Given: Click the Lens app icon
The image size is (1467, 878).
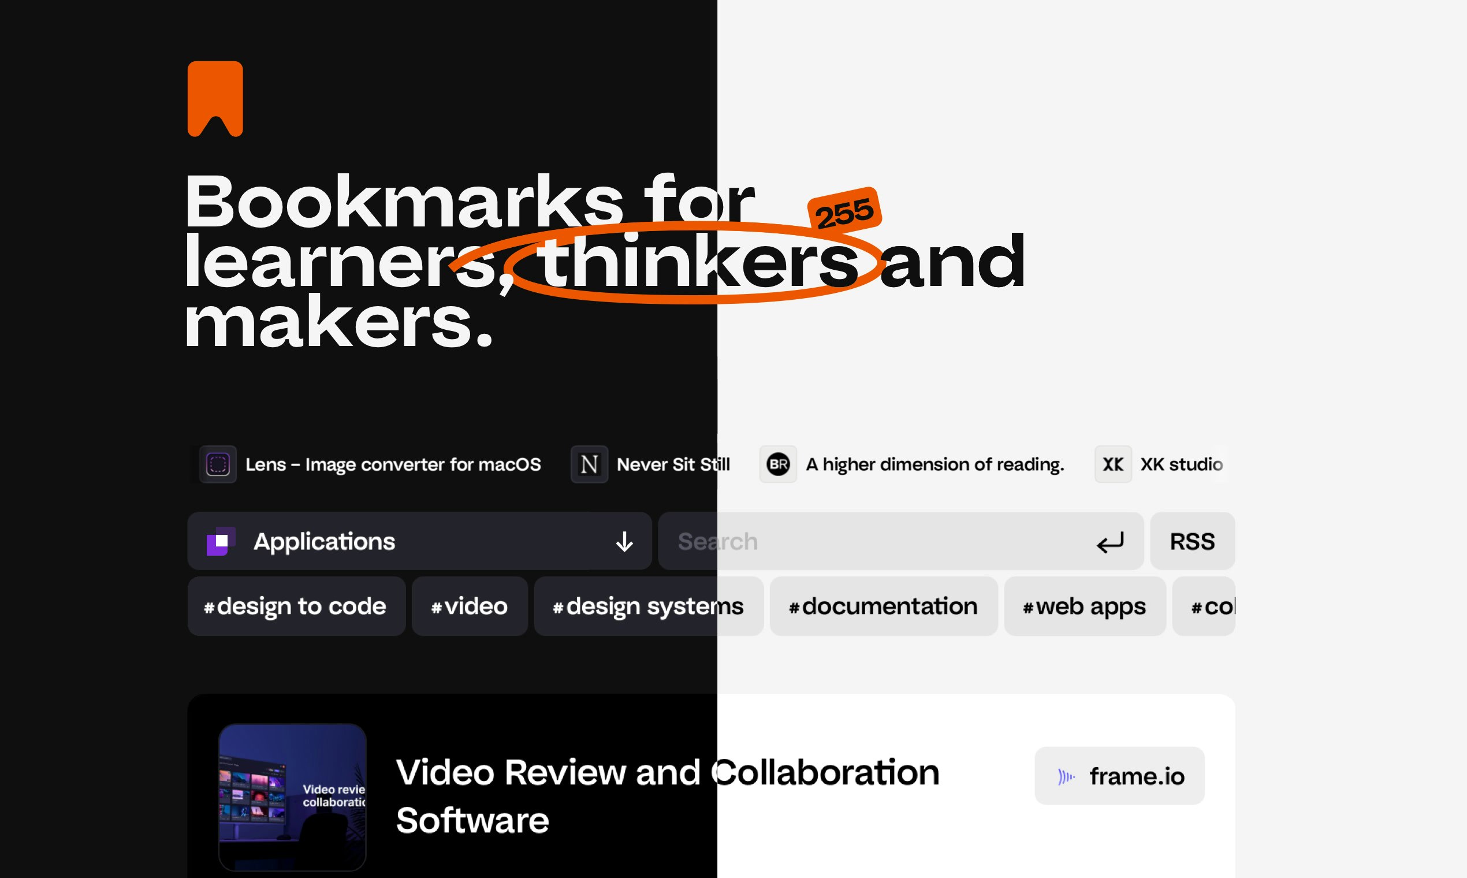Looking at the screenshot, I should click(x=218, y=464).
